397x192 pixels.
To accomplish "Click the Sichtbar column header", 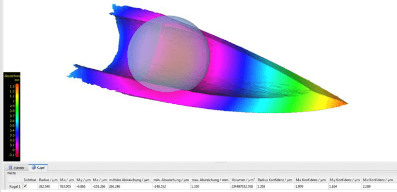I will coord(30,180).
